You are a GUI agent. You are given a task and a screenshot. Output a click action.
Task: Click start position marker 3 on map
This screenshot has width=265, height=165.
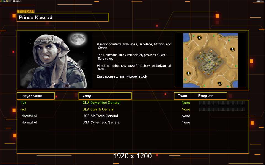pyautogui.click(x=219, y=83)
